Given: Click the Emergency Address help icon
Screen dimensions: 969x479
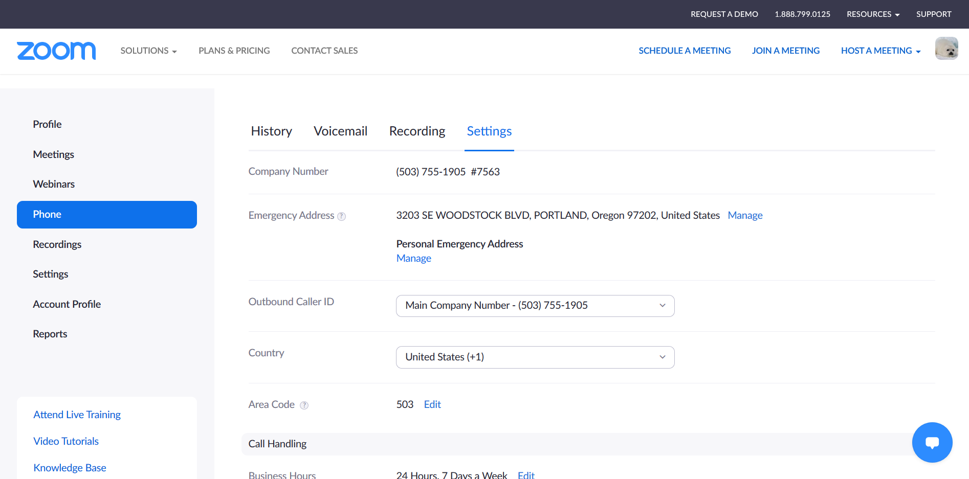Looking at the screenshot, I should click(342, 216).
